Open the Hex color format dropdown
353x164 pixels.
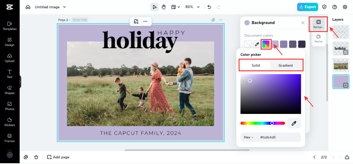(x=248, y=137)
